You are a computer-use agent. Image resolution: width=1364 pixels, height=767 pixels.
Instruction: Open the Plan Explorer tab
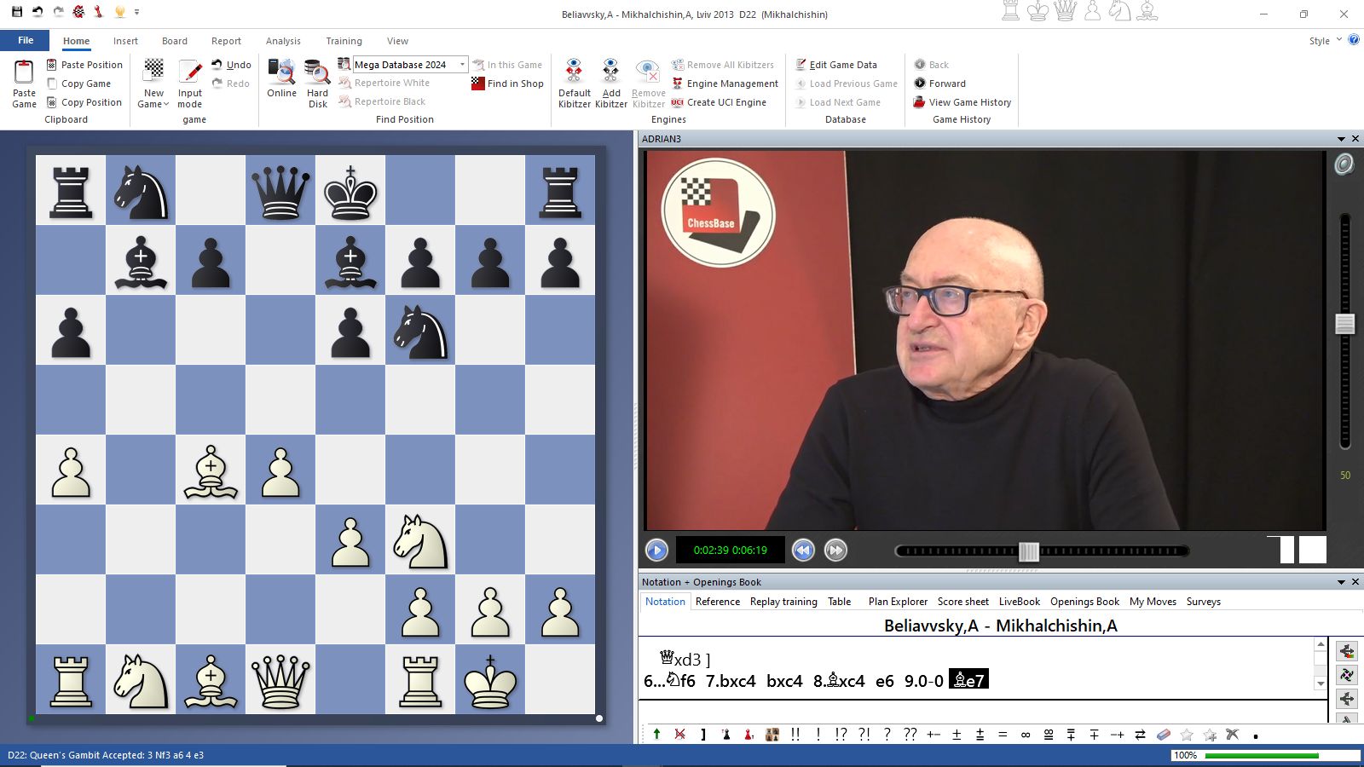pyautogui.click(x=898, y=602)
